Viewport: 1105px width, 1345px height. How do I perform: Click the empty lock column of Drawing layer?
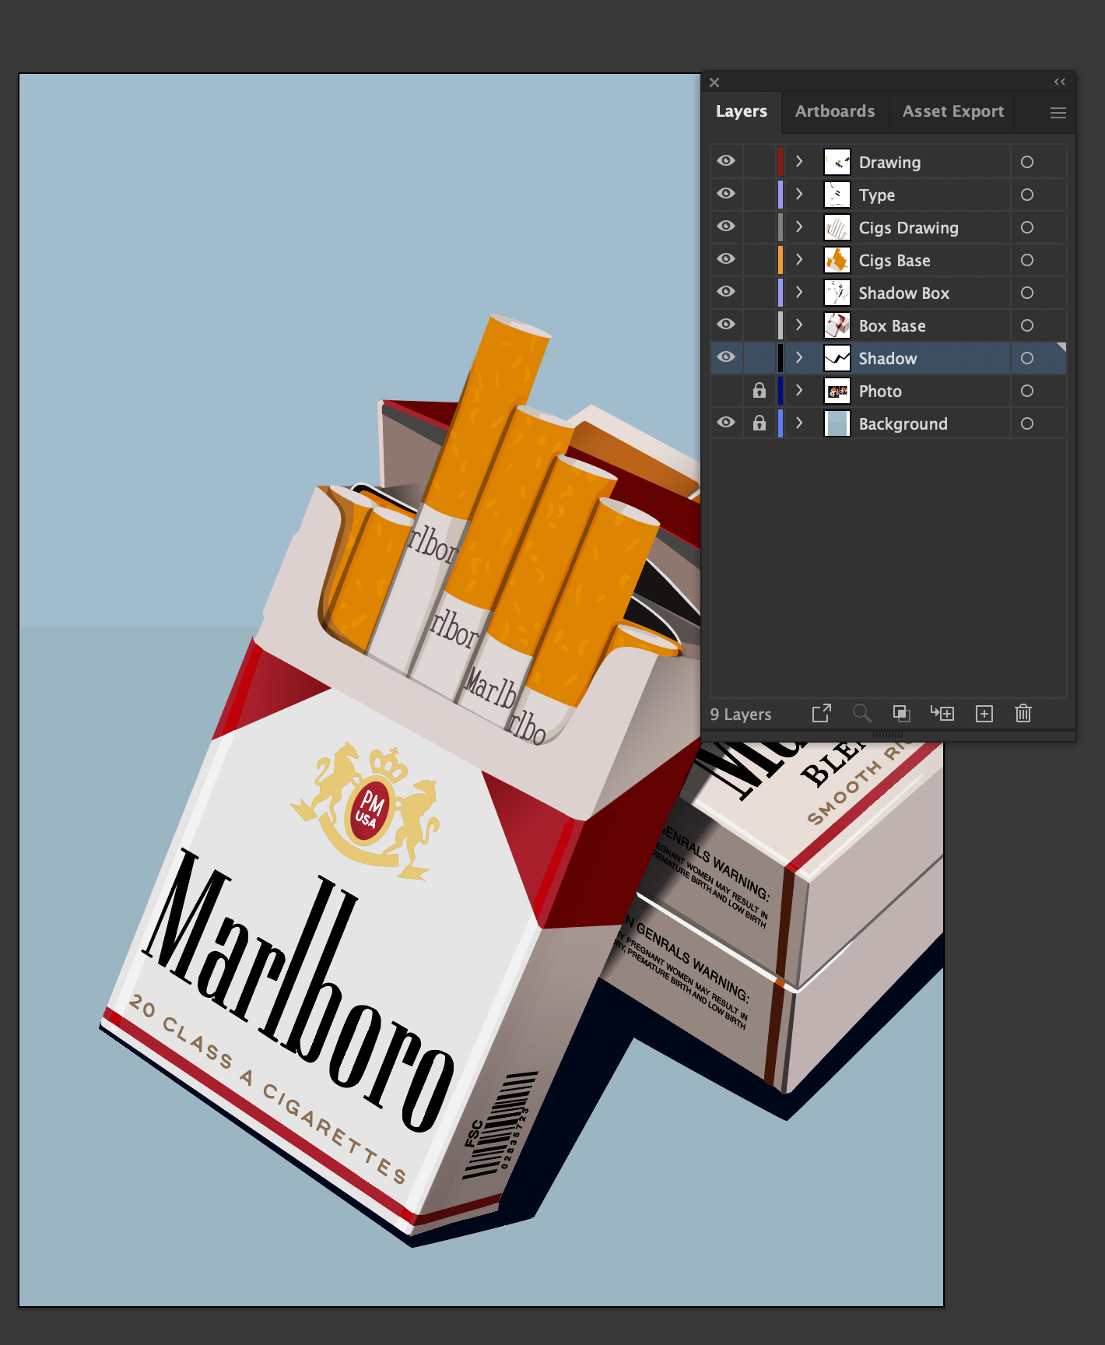[x=759, y=162]
